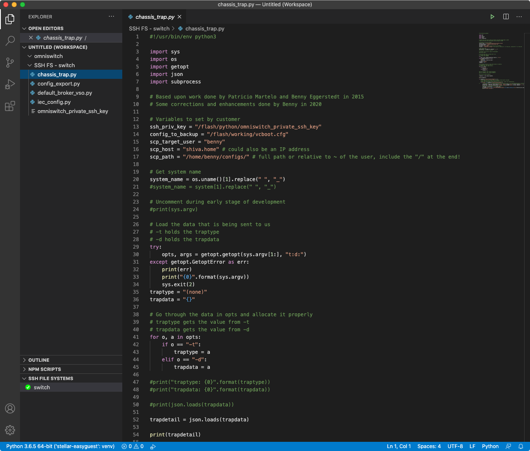Viewport: 530px width, 451px height.
Task: Open the Search view in activity bar
Action: pyautogui.click(x=10, y=41)
